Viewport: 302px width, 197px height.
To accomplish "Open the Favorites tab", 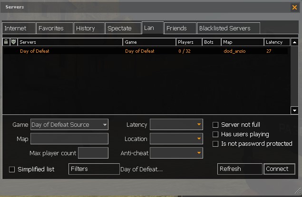I will click(x=54, y=28).
